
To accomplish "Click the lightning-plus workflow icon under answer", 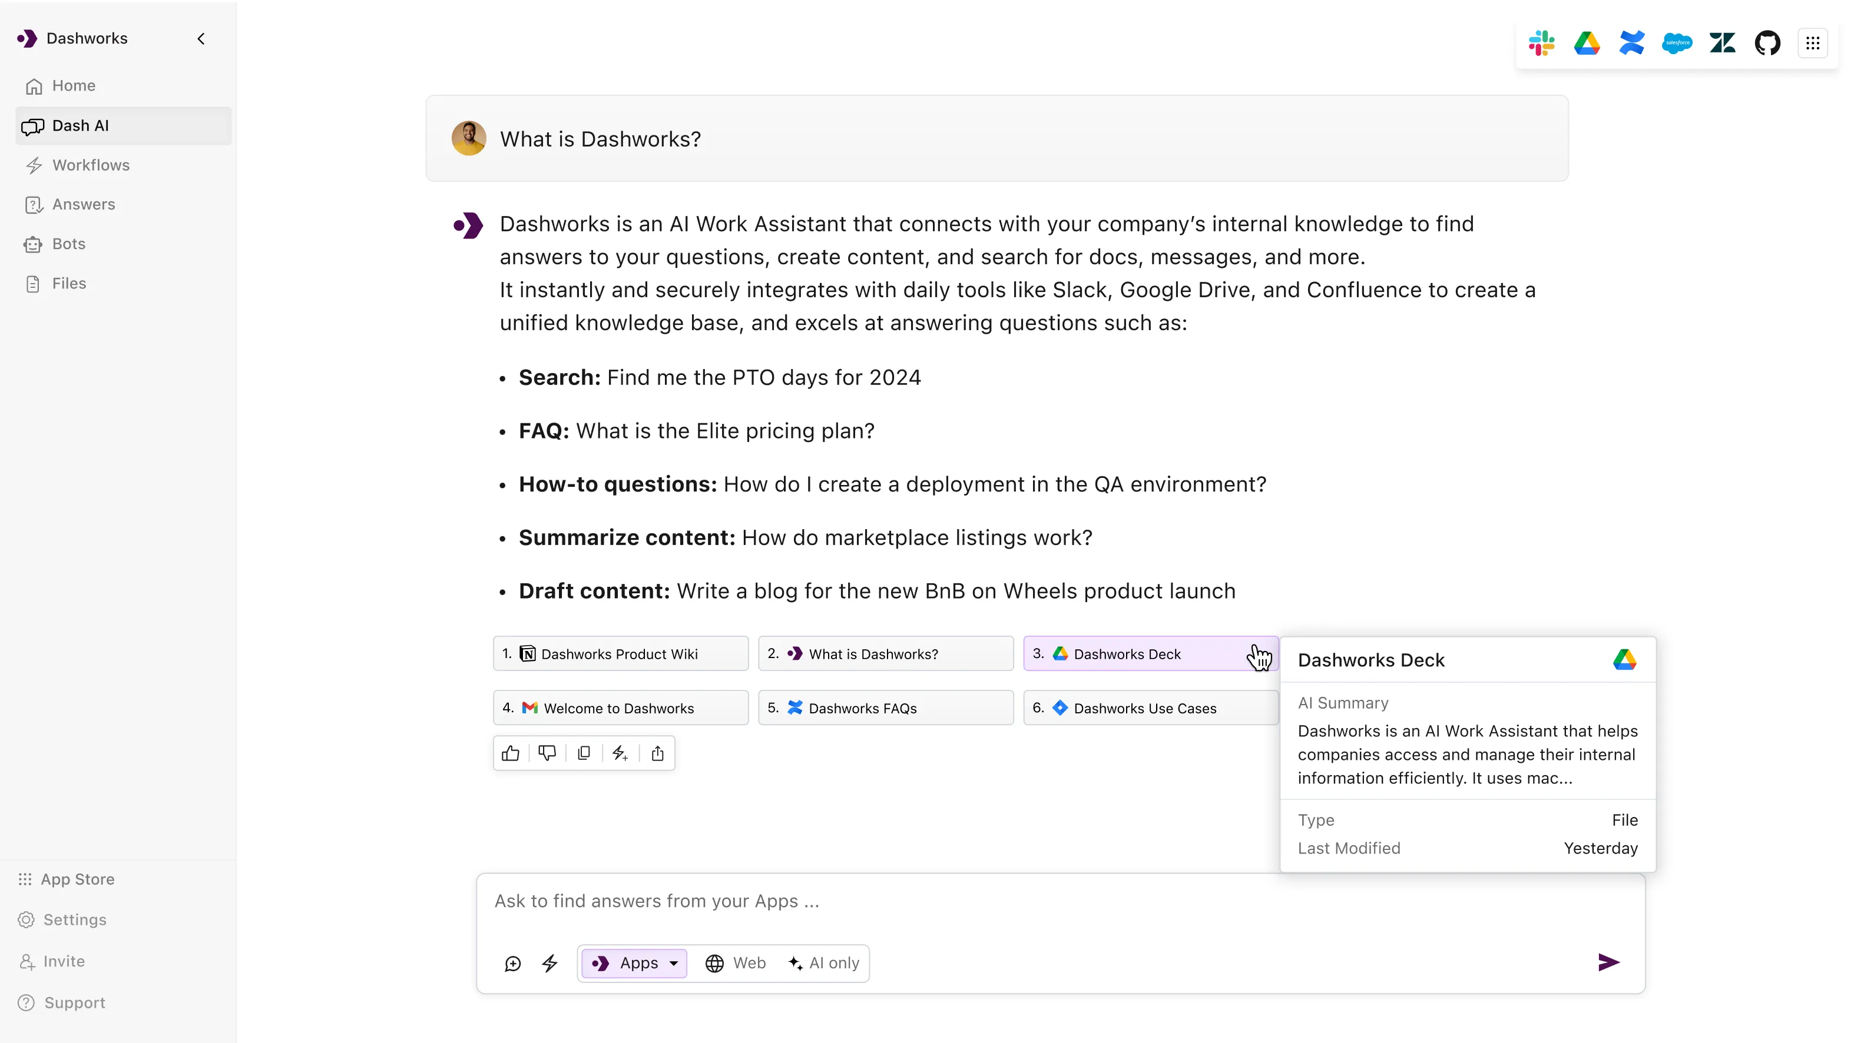I will point(620,753).
